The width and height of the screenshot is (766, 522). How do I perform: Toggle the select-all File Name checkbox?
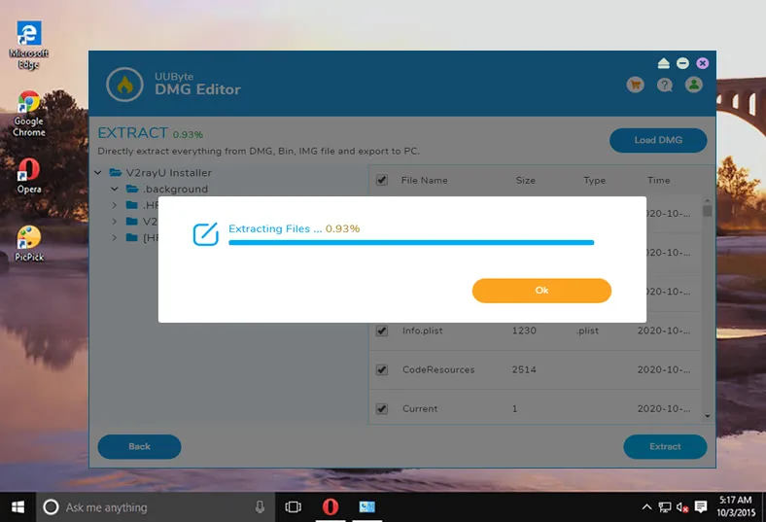pyautogui.click(x=382, y=180)
